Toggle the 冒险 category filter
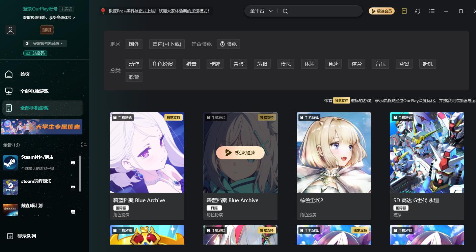This screenshot has width=476, height=252. point(239,64)
